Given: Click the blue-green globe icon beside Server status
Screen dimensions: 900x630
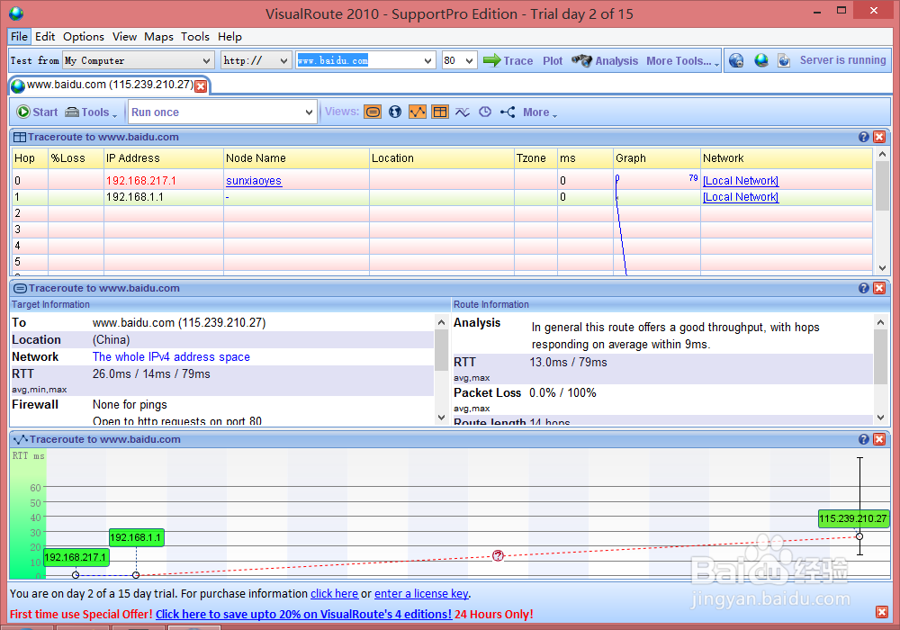Looking at the screenshot, I should point(761,60).
